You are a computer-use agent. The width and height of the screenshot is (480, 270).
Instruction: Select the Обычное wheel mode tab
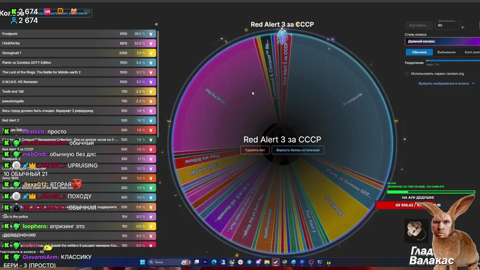pyautogui.click(x=419, y=52)
